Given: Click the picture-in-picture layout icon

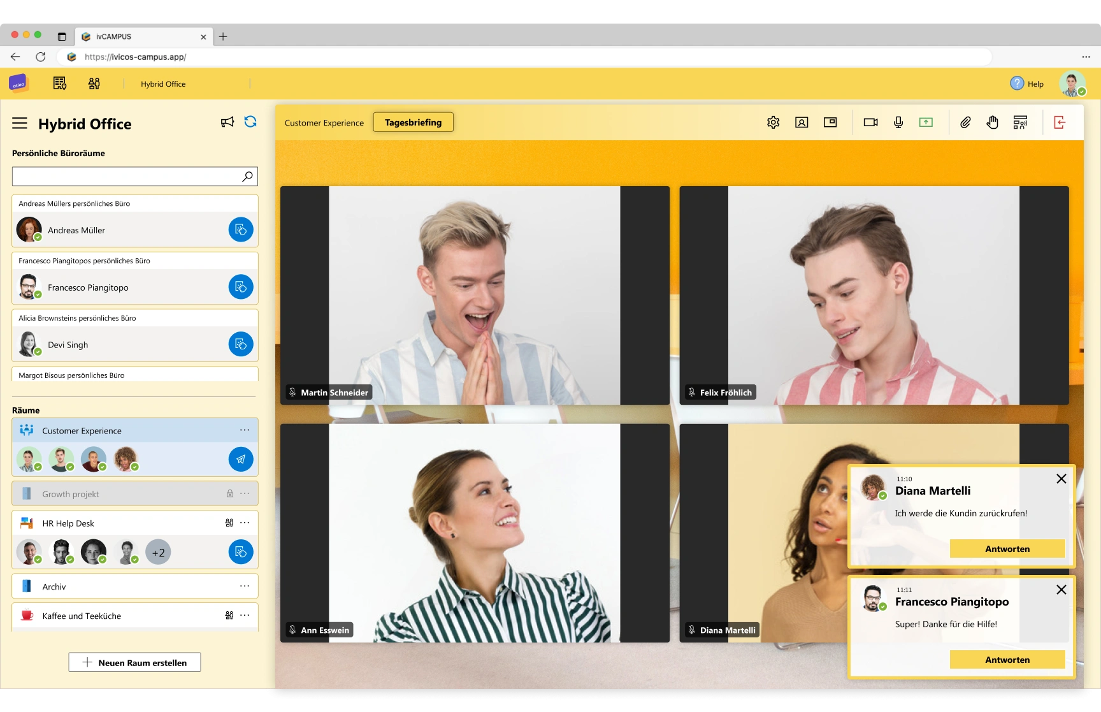Looking at the screenshot, I should [830, 122].
